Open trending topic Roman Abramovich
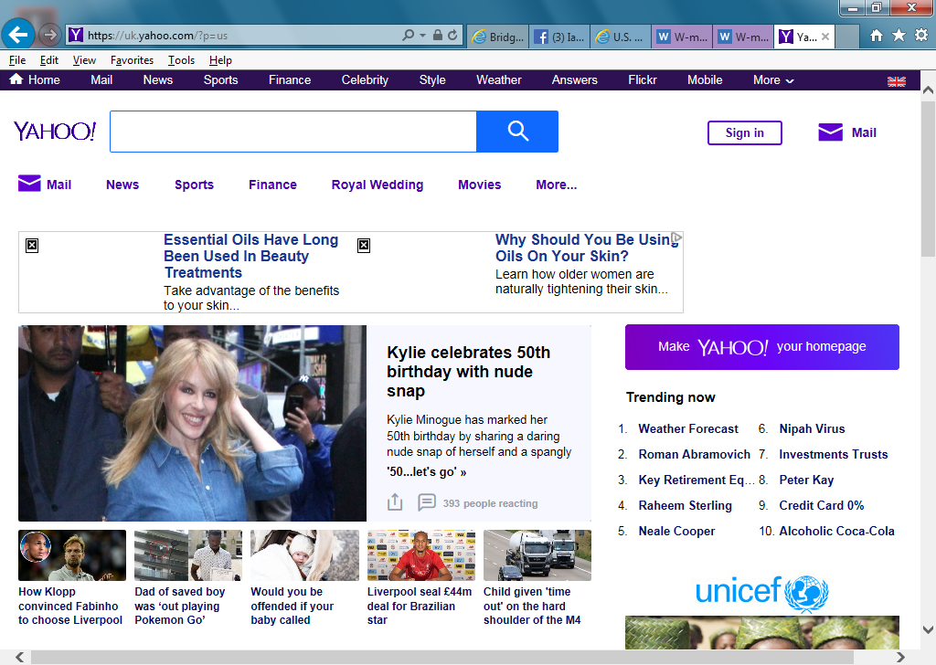The height and width of the screenshot is (665, 936). click(x=695, y=455)
